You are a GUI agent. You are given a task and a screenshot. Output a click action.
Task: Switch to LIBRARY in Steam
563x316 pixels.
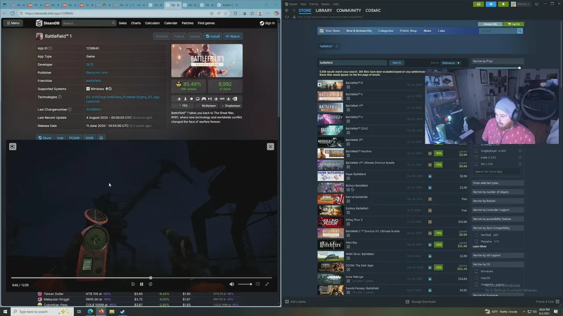point(324,11)
